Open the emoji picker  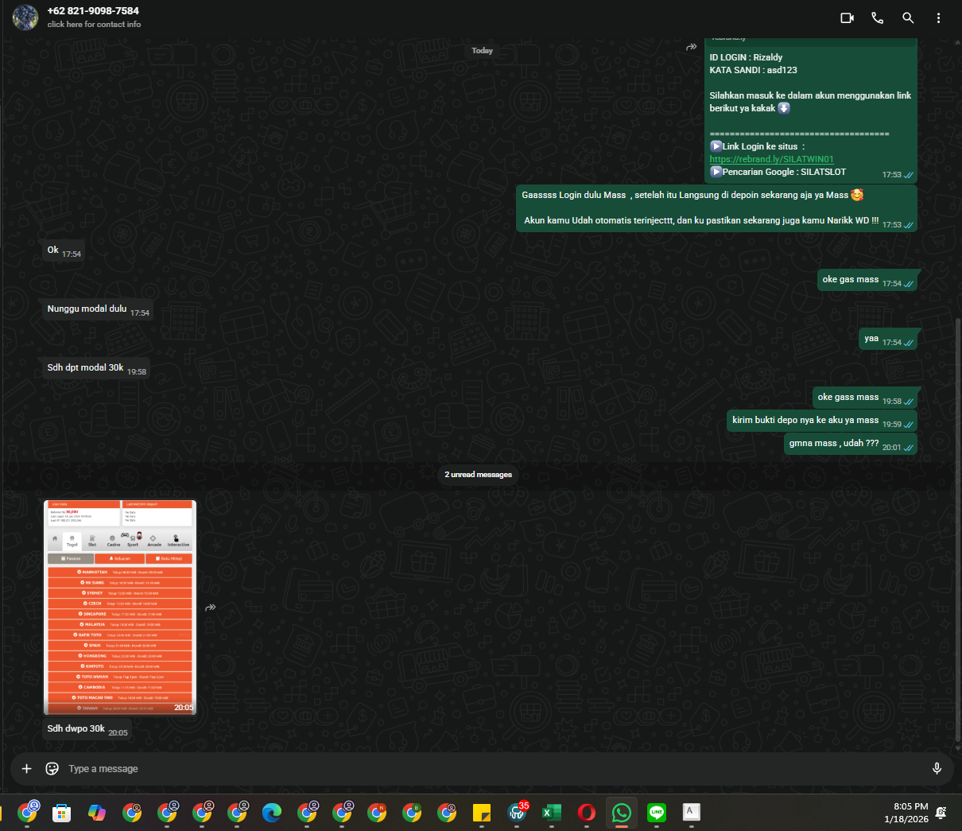52,768
